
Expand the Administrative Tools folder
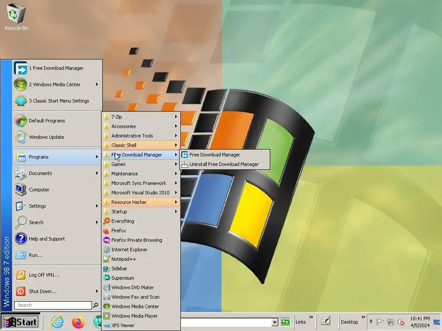pos(141,136)
